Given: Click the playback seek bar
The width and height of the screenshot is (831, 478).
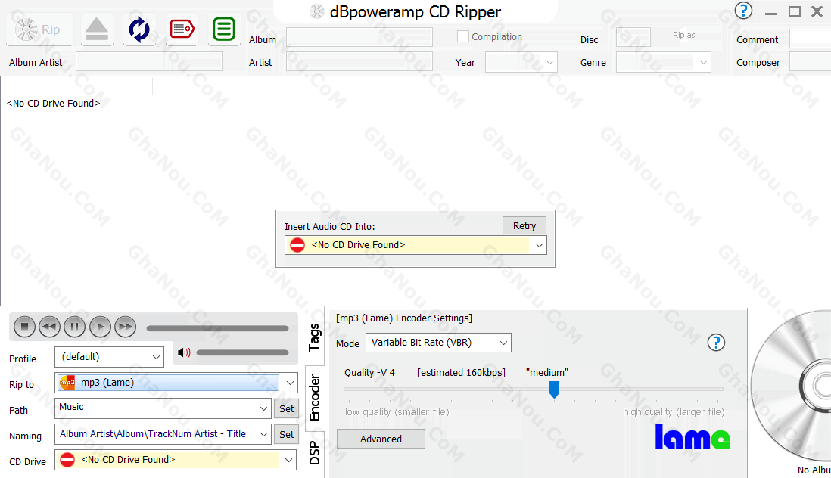Looking at the screenshot, I should point(217,329).
